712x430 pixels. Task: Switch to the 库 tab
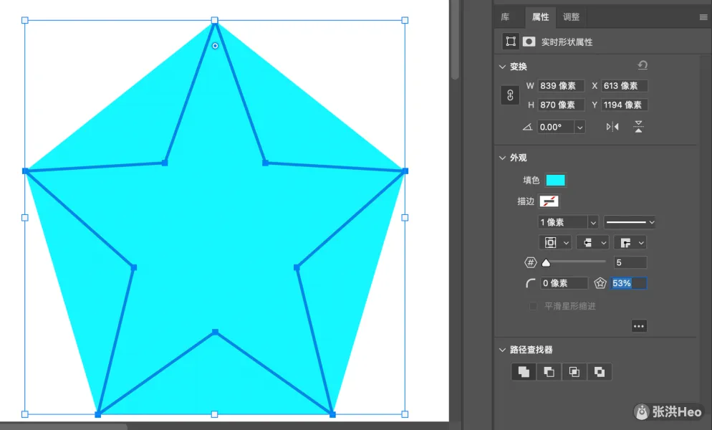[x=505, y=17]
